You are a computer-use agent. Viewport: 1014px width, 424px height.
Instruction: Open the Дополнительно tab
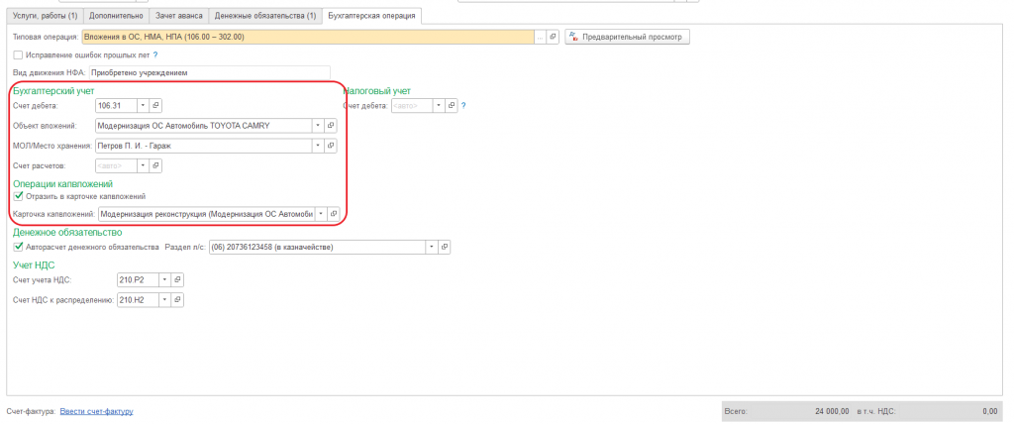point(116,16)
